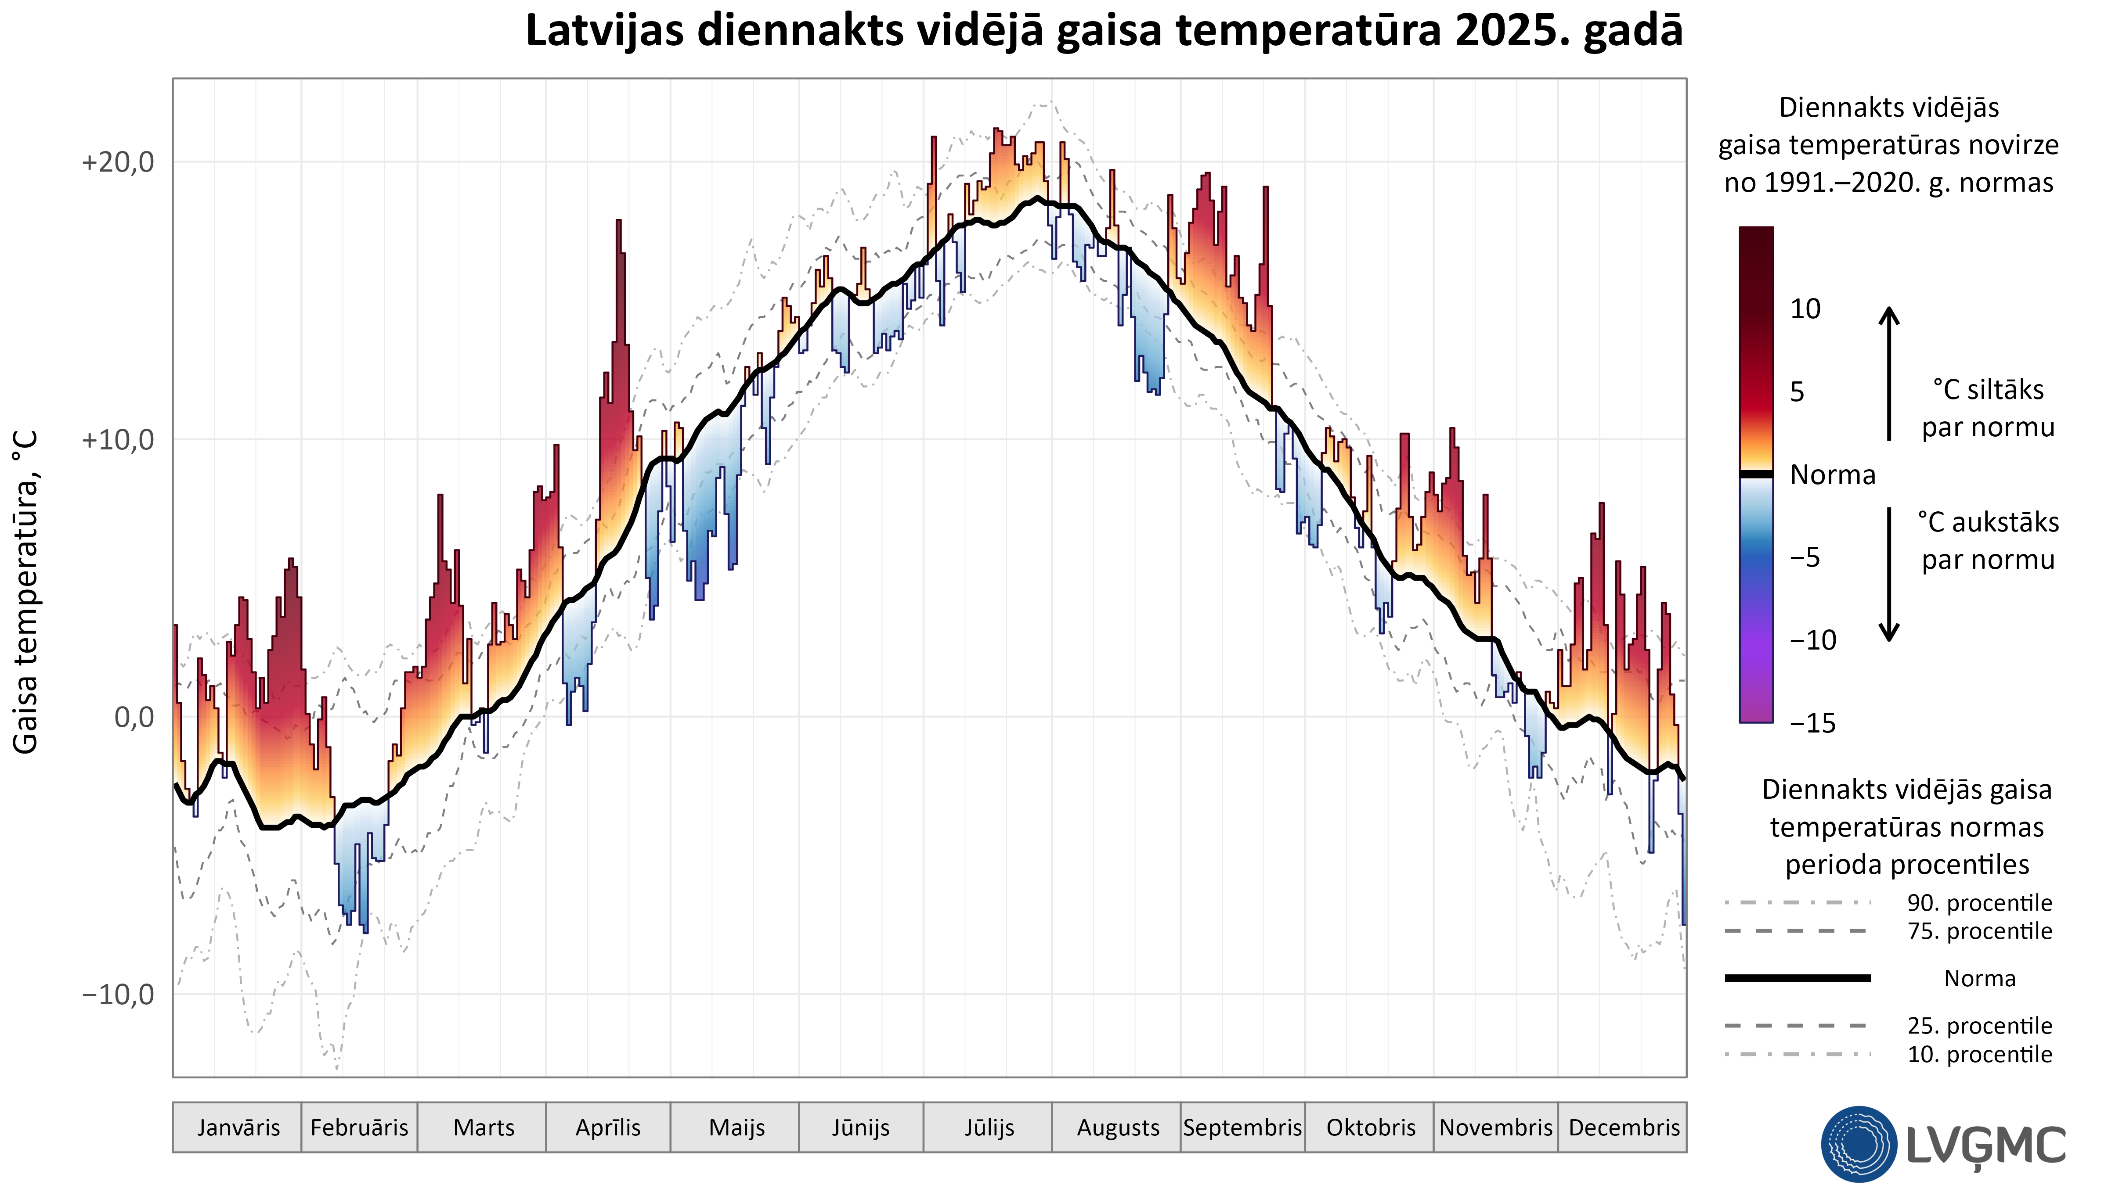Click the red warm-anomaly color scale bar
This screenshot has height=1185, width=2108.
coord(1756,348)
